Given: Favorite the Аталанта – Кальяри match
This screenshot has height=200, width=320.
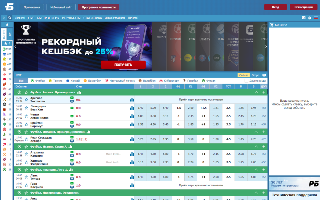Looking at the screenshot, I should click(26, 154).
